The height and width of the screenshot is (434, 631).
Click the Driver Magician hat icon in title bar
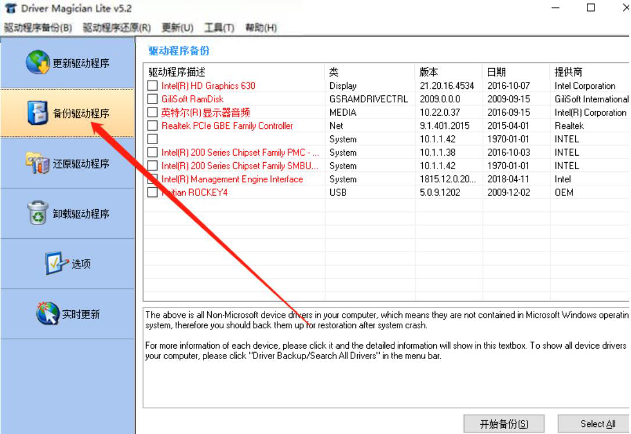point(11,8)
